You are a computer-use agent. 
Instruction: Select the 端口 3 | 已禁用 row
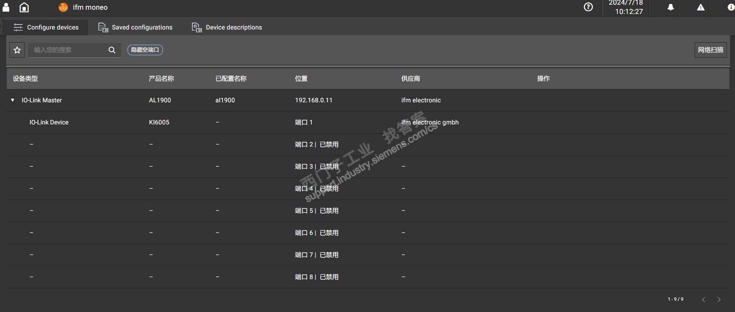point(368,167)
